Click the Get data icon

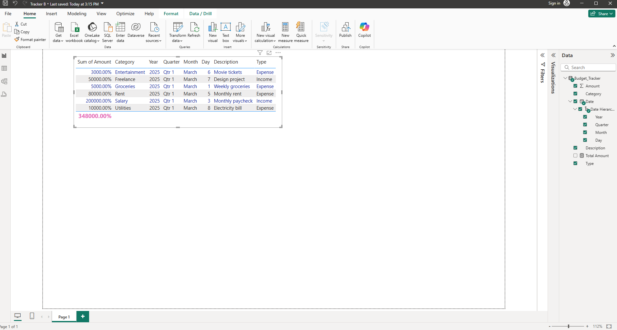click(59, 27)
